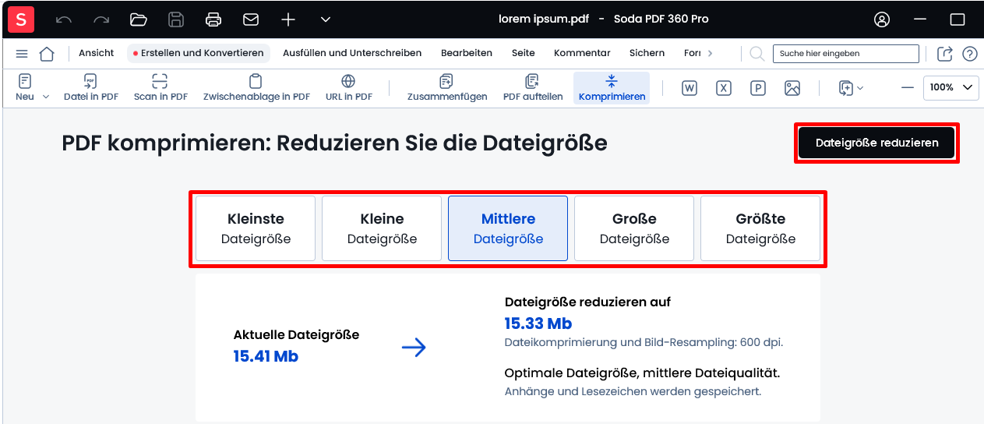Go to the Home icon

coord(47,54)
